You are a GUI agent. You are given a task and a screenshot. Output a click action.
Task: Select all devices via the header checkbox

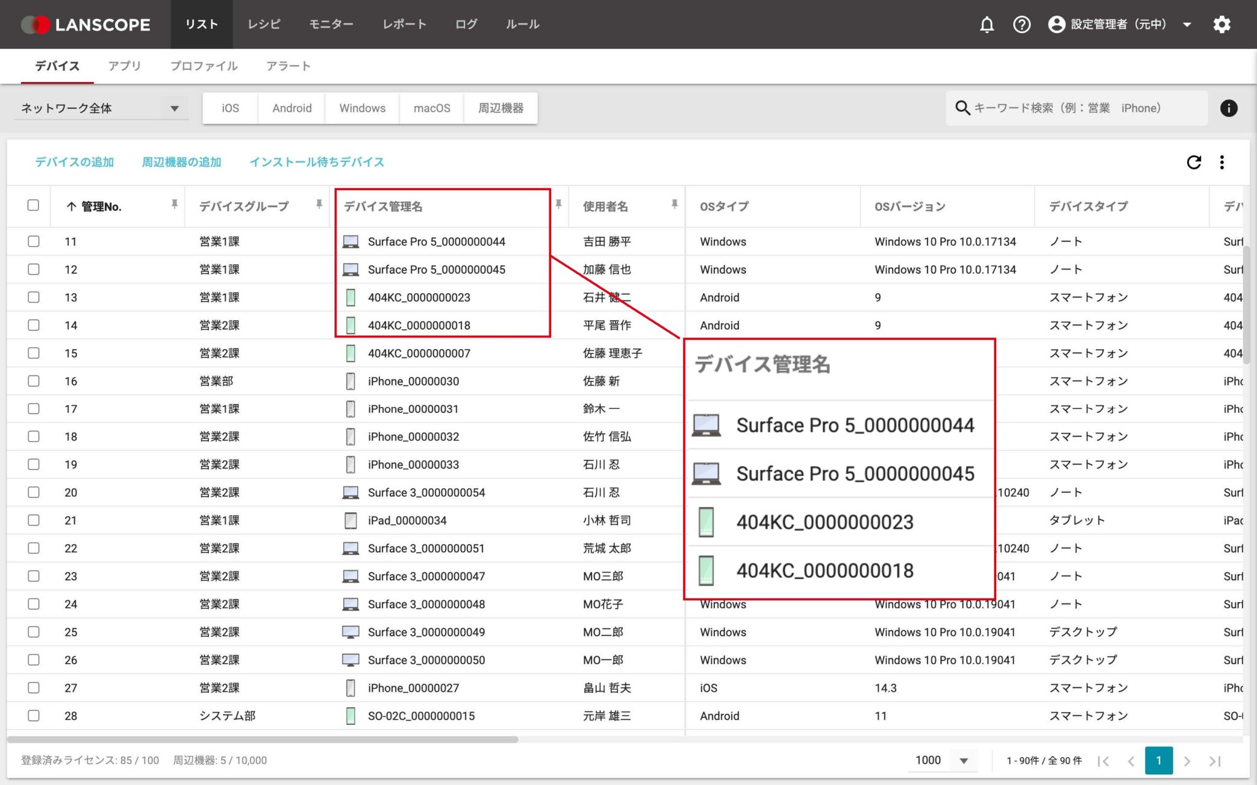[34, 206]
